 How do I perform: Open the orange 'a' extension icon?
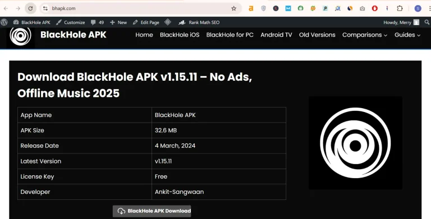251,8
